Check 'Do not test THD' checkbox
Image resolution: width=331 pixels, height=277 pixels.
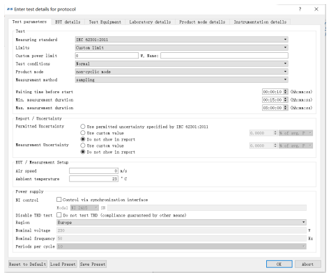tap(59, 215)
